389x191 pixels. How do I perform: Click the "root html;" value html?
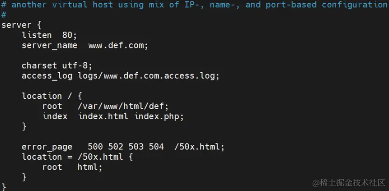pyautogui.click(x=89, y=167)
